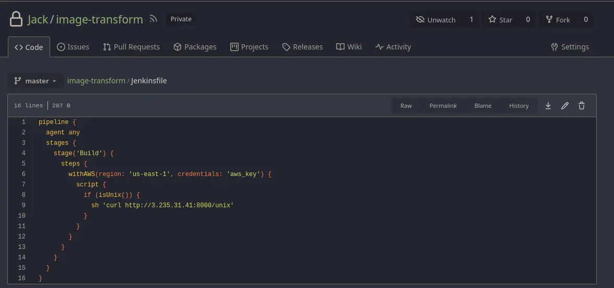The height and width of the screenshot is (288, 614).
Task: Click the 'pipeline {' code line
Action: pos(57,122)
